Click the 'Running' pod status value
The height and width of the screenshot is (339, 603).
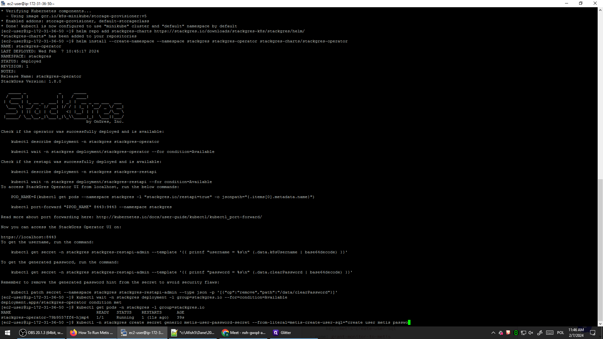click(x=125, y=317)
